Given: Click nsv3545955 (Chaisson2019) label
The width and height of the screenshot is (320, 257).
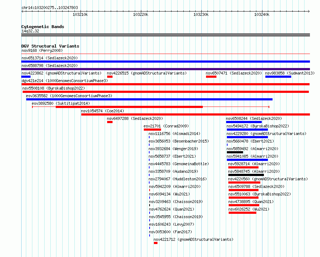Looking at the screenshot, I should [x=176, y=217].
